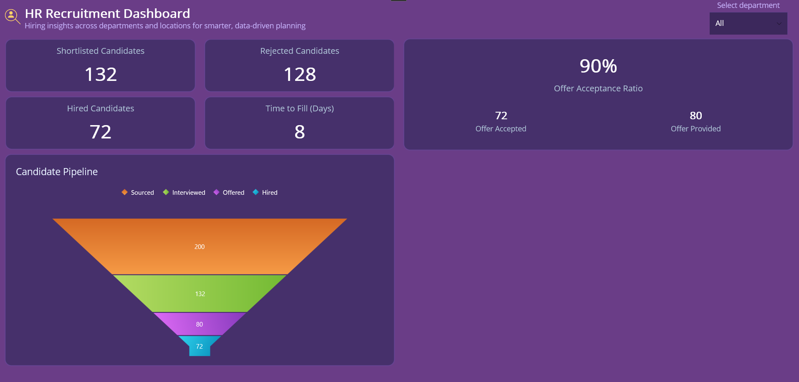This screenshot has width=799, height=382.
Task: Select the green Interviewed funnel segment
Action: pyautogui.click(x=200, y=294)
